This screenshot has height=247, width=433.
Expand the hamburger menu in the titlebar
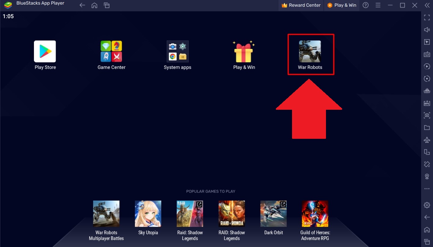(378, 5)
